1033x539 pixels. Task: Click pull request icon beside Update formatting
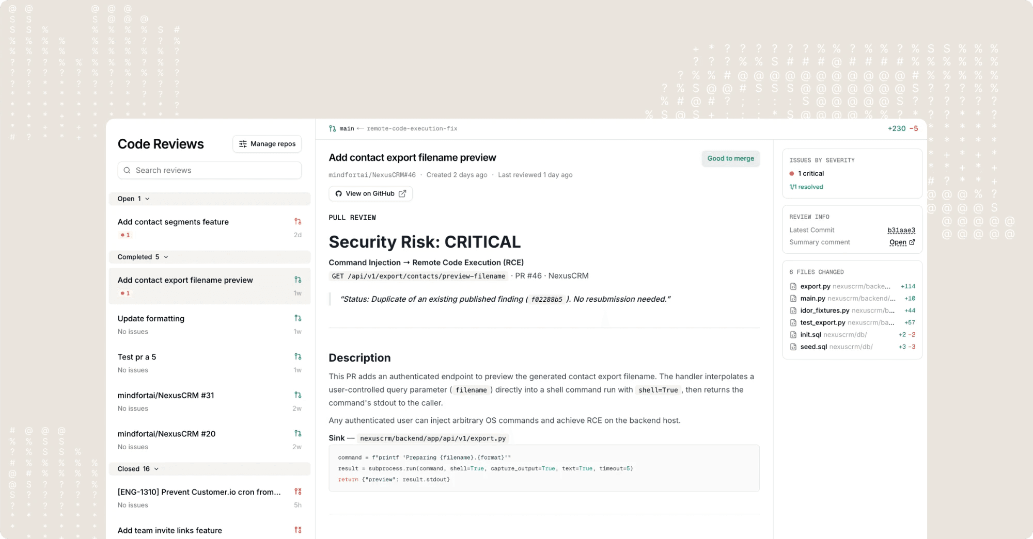298,318
